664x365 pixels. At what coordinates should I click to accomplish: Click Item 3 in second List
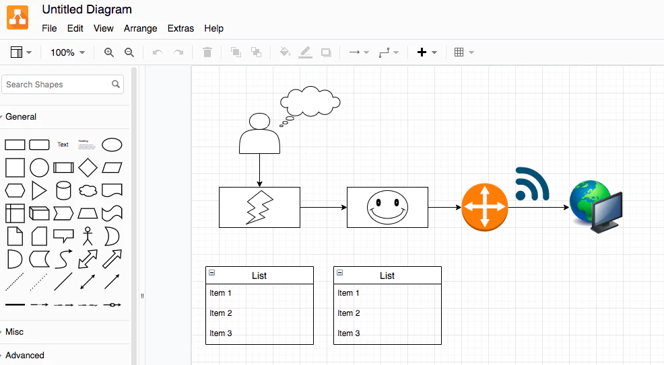click(349, 333)
